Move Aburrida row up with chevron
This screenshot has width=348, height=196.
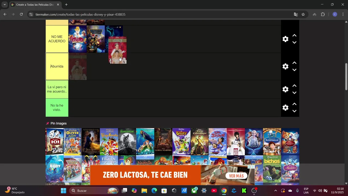(x=294, y=63)
